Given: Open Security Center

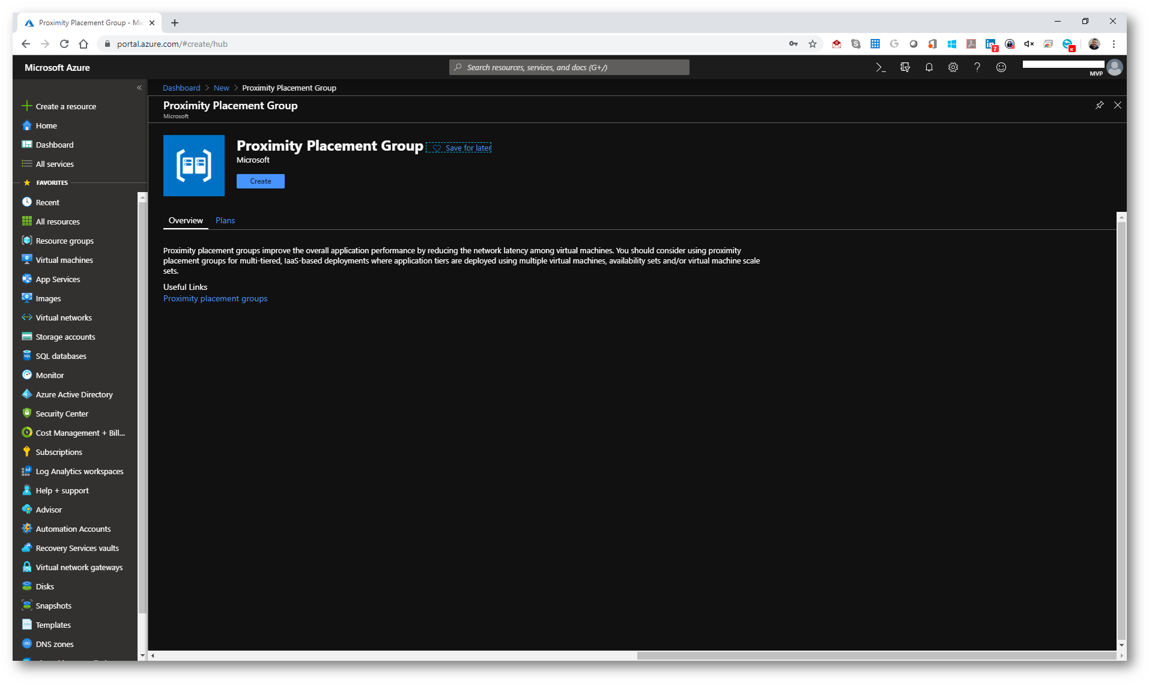Looking at the screenshot, I should pyautogui.click(x=62, y=414).
